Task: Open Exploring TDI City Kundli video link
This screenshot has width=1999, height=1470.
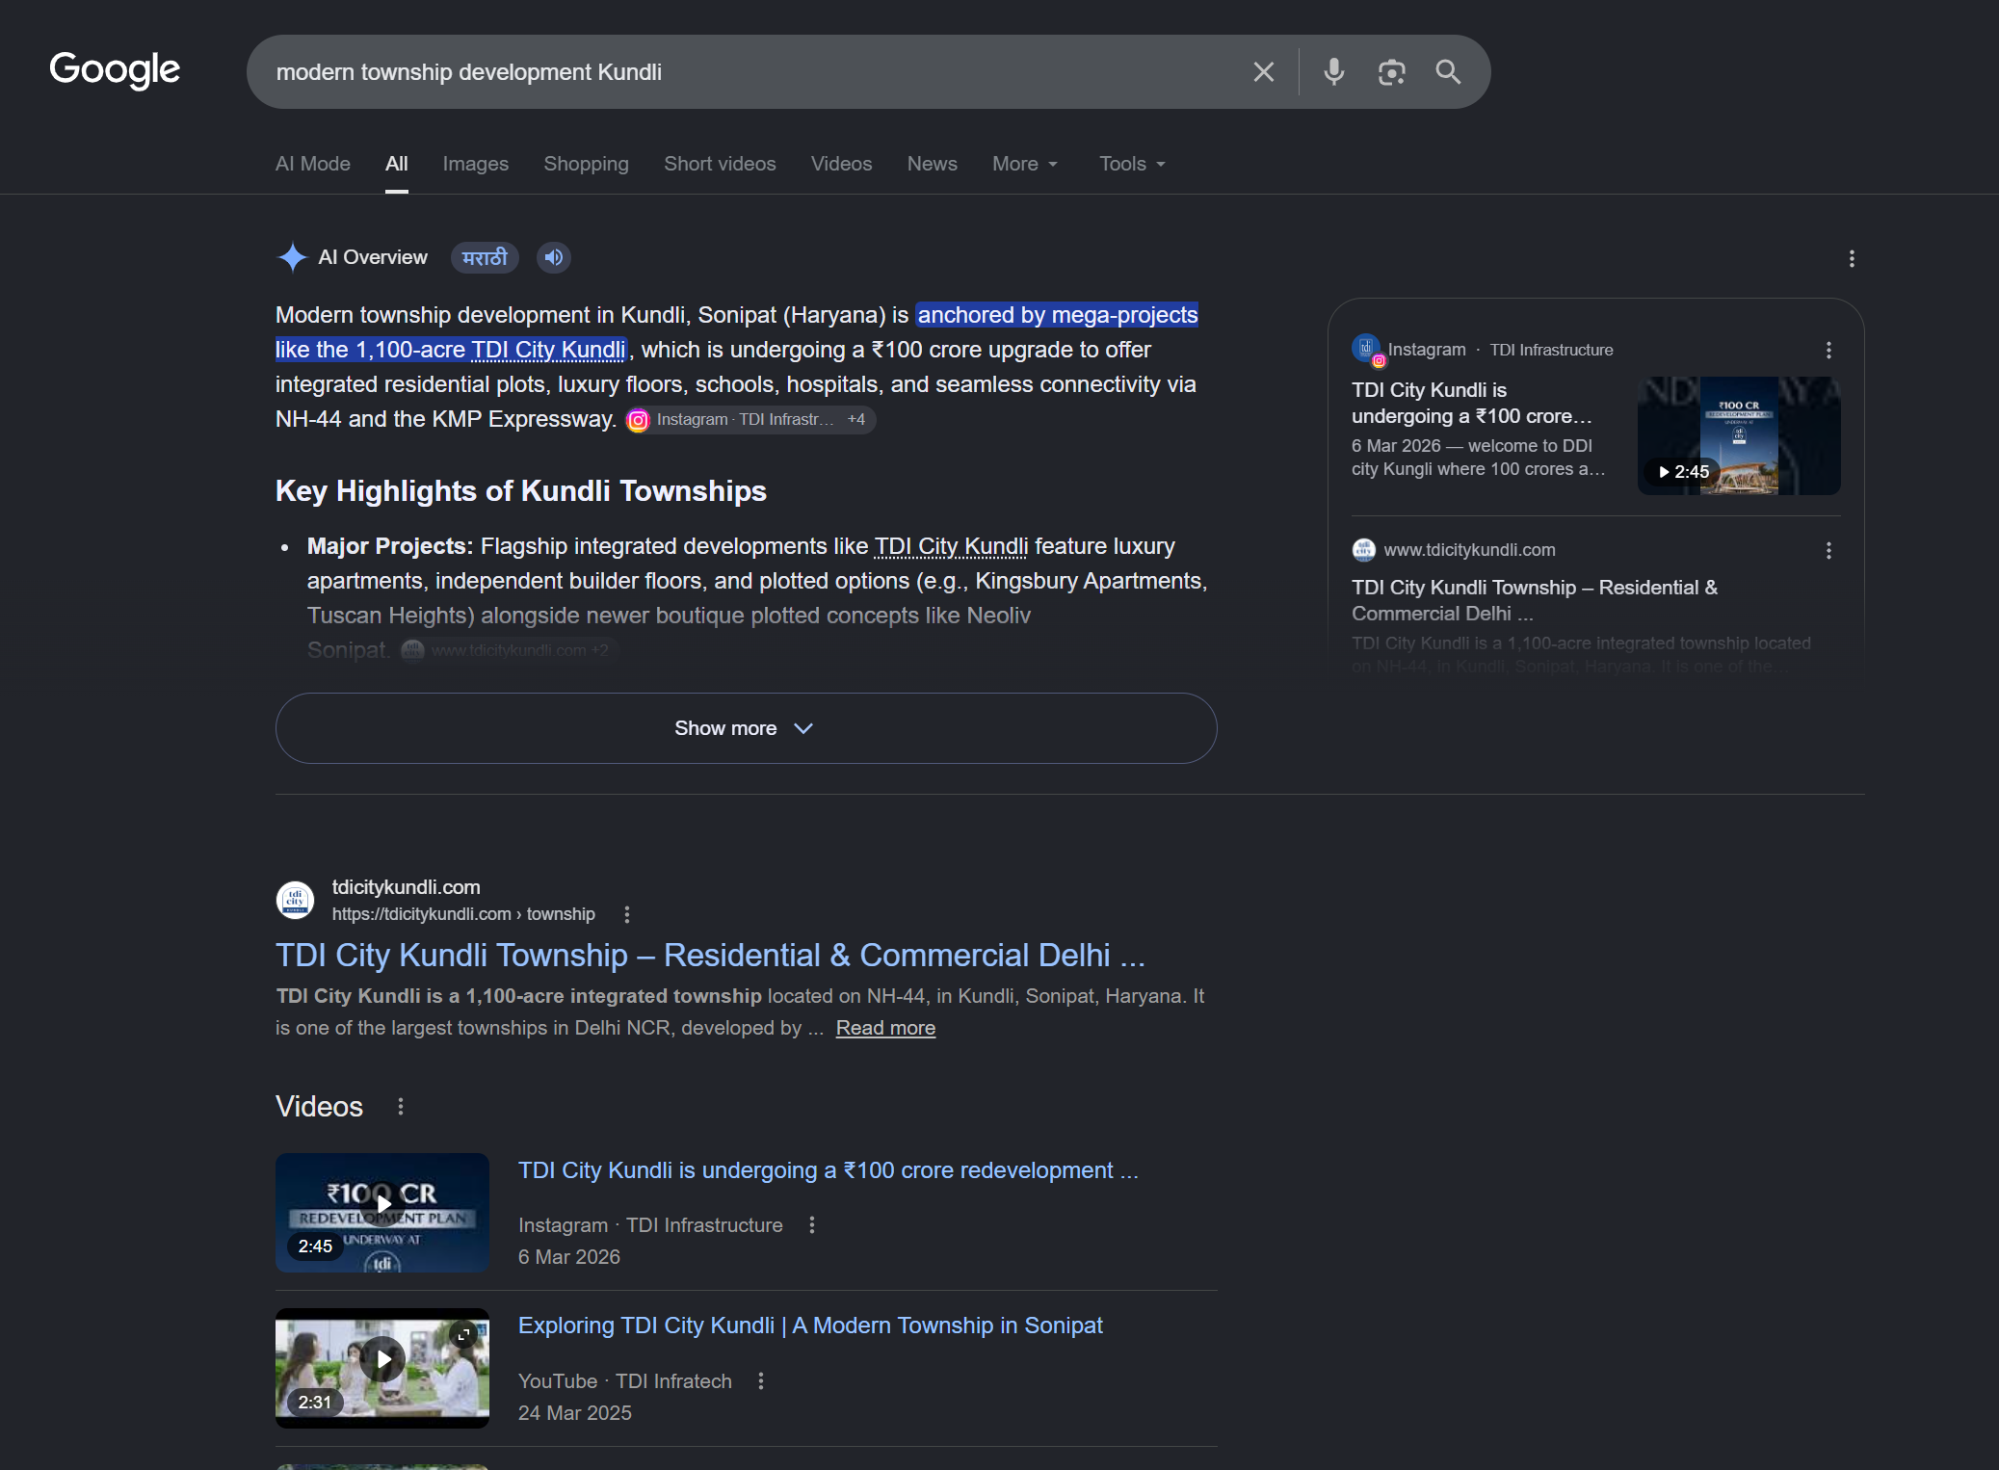Action: pyautogui.click(x=810, y=1326)
